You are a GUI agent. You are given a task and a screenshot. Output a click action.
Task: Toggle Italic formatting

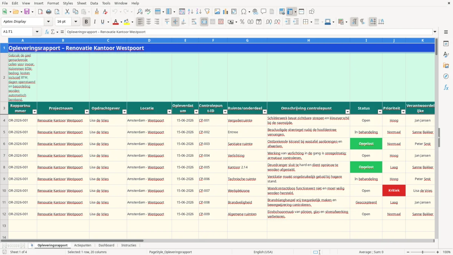coord(94,22)
